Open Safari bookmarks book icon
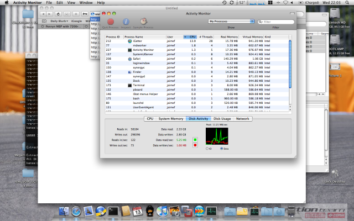This screenshot has height=221, width=354. coord(44,21)
